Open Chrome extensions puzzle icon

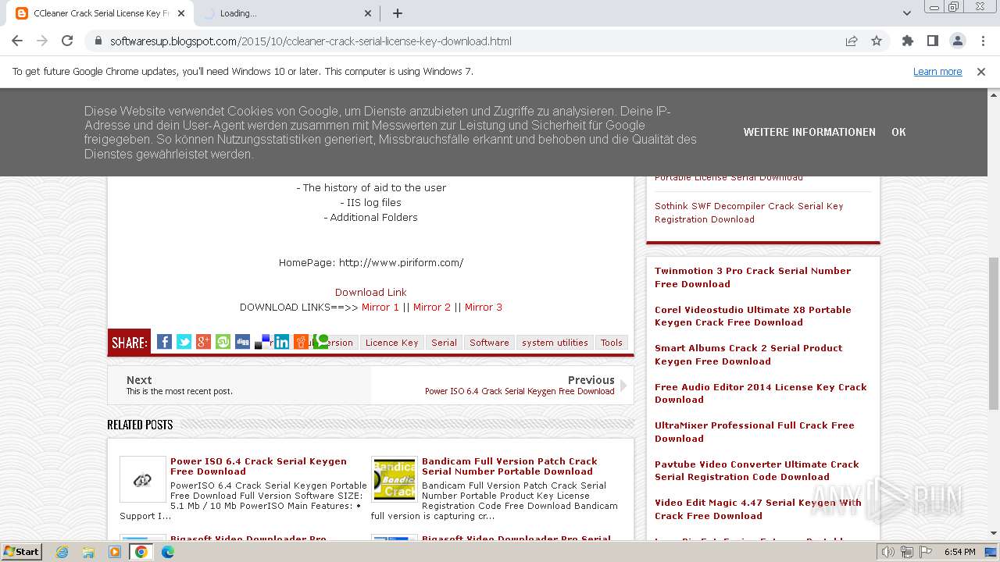click(907, 41)
